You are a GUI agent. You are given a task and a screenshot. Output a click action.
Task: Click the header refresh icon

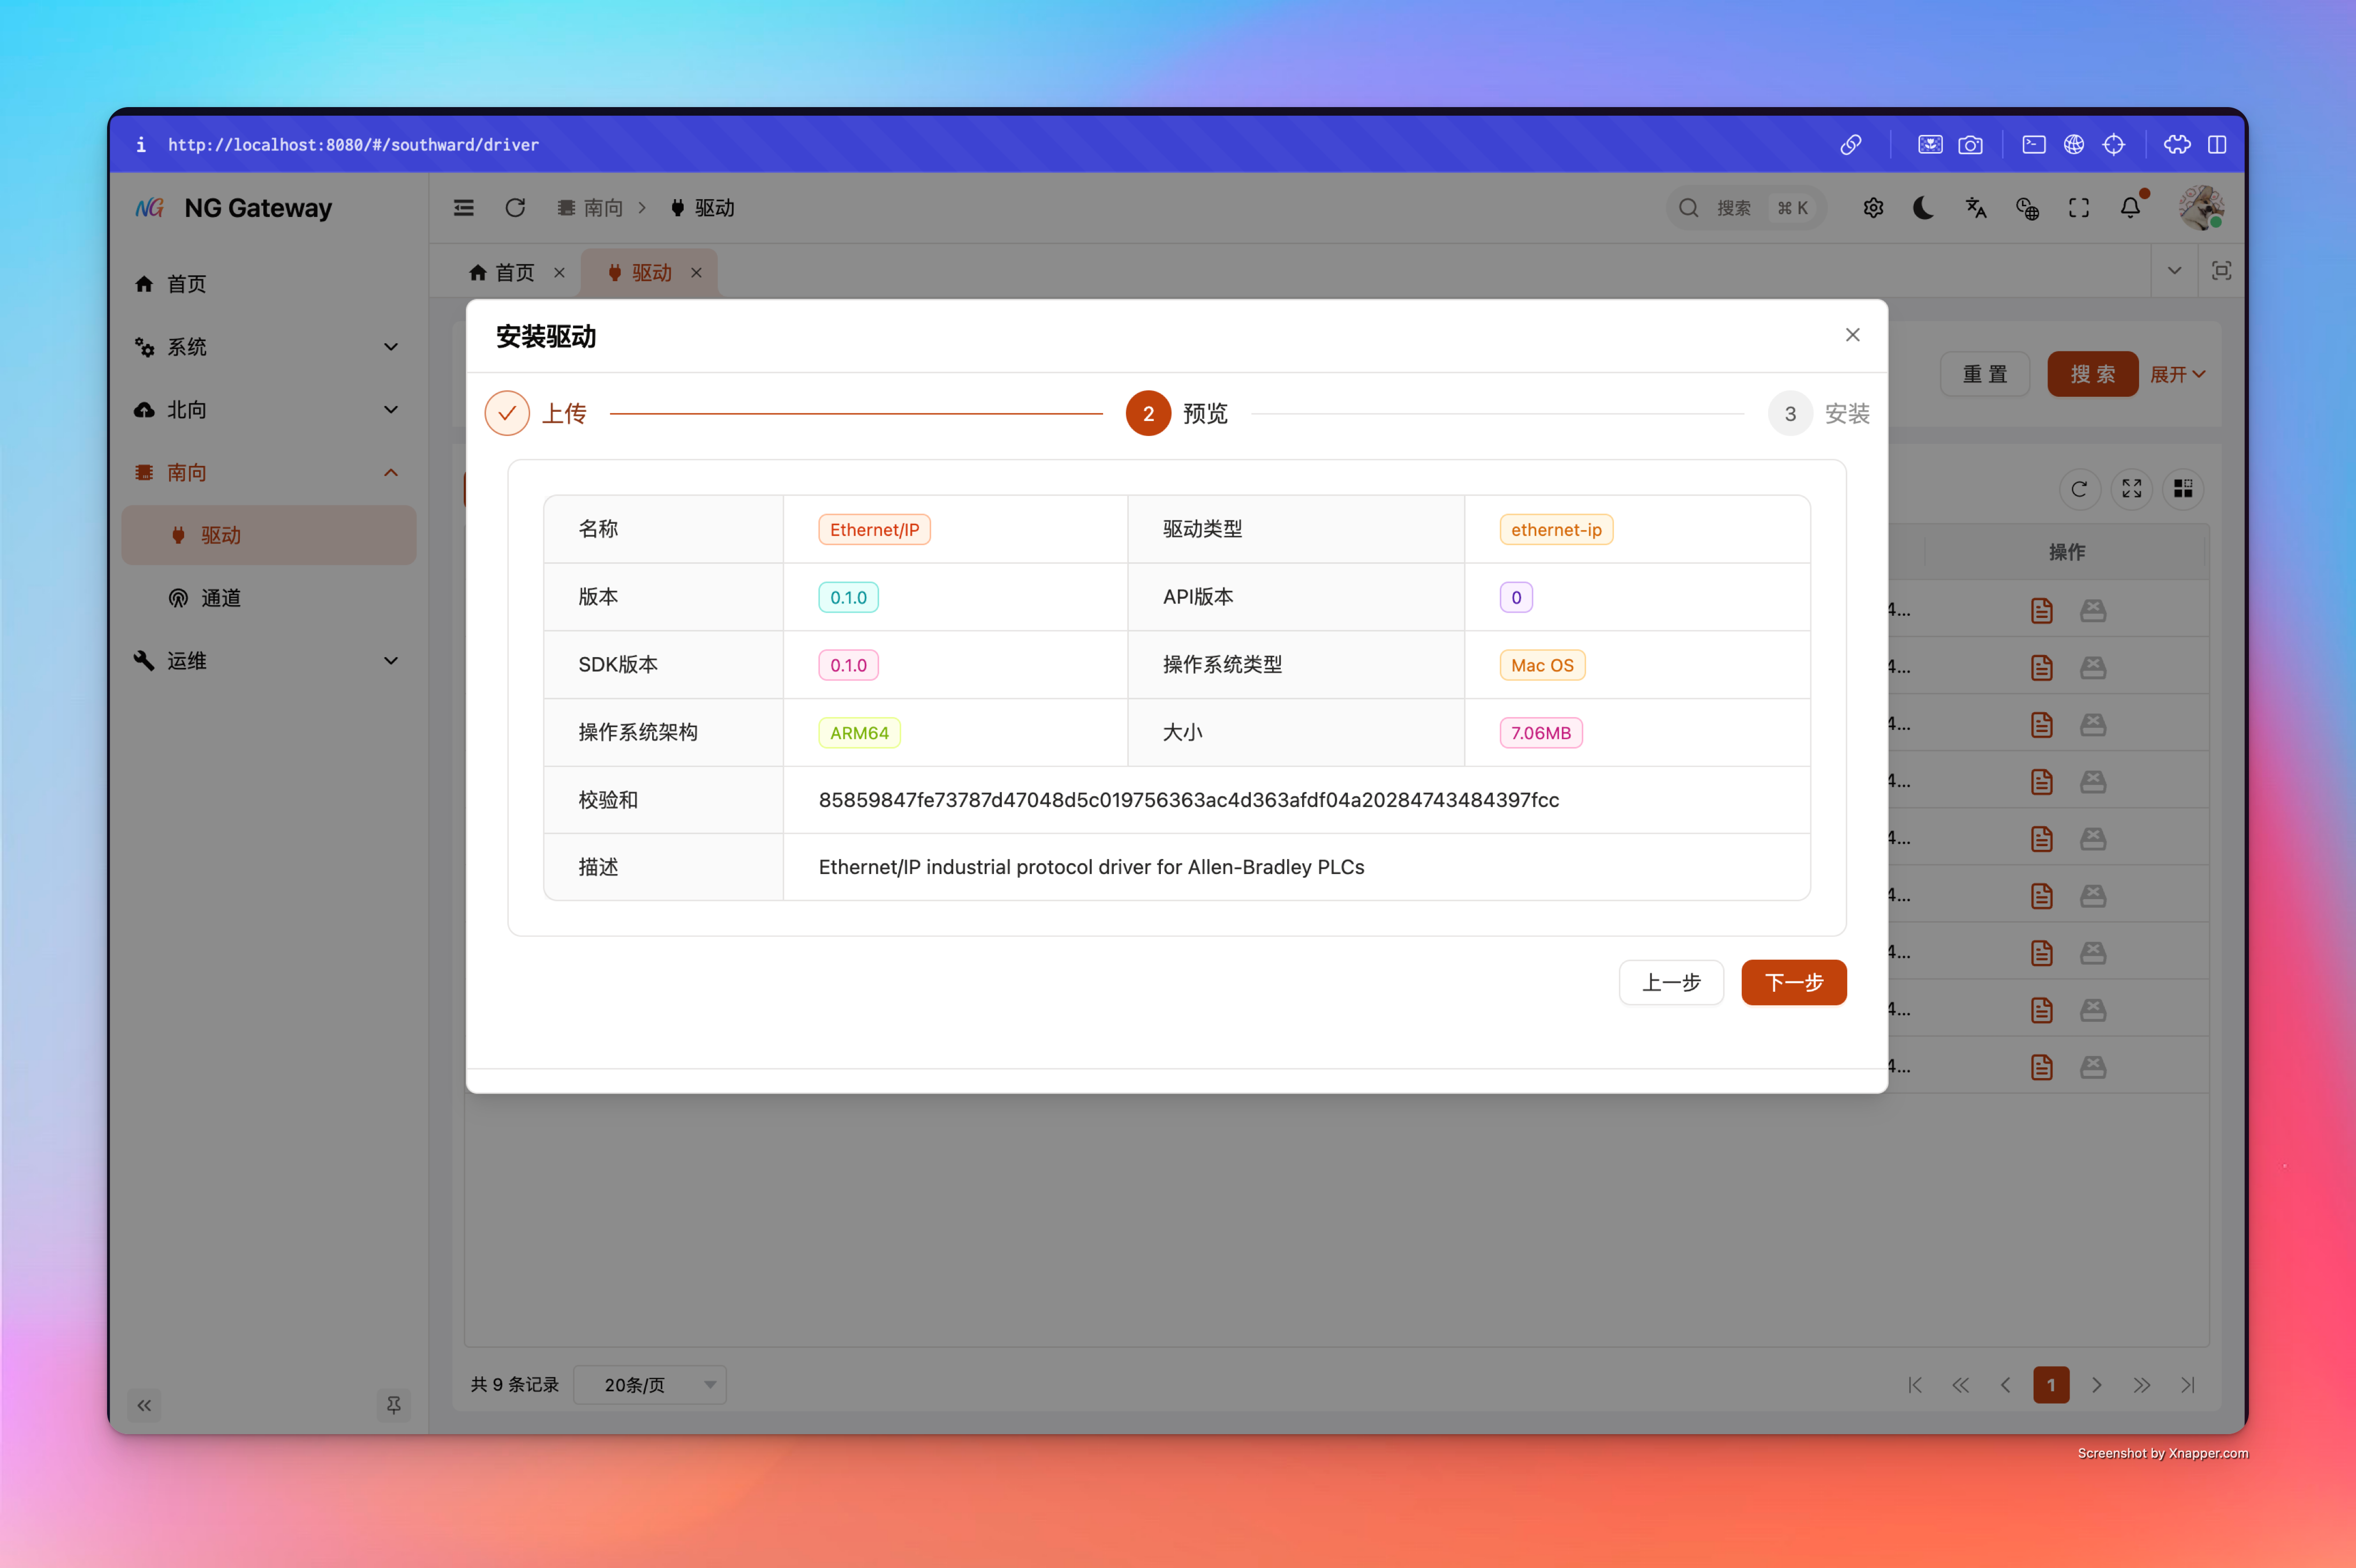515,208
